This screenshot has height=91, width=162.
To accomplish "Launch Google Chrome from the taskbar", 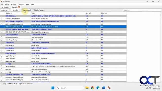I will [92, 88].
